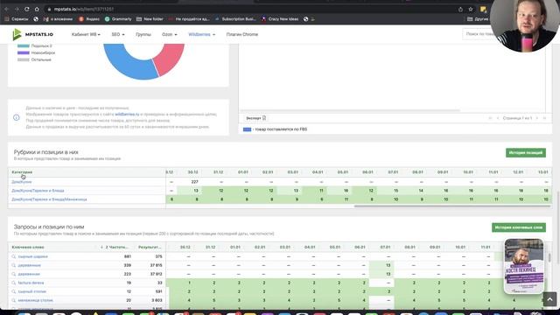Open the Crazy New Ideas bookmark
The width and height of the screenshot is (560, 315).
(x=280, y=19)
